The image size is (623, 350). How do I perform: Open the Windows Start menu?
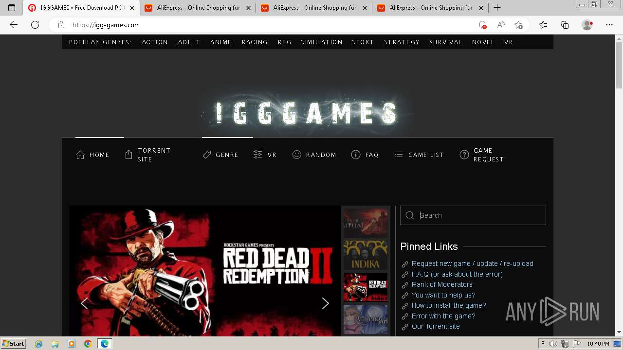point(14,343)
